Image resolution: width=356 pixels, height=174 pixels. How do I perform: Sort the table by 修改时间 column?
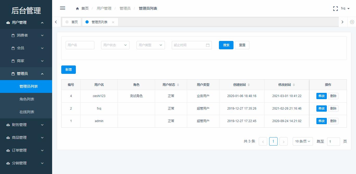coord(294,85)
